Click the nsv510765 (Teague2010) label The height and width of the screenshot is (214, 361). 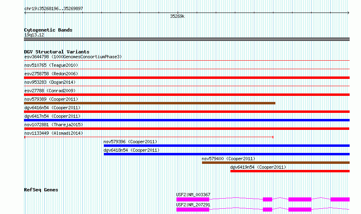pos(51,65)
